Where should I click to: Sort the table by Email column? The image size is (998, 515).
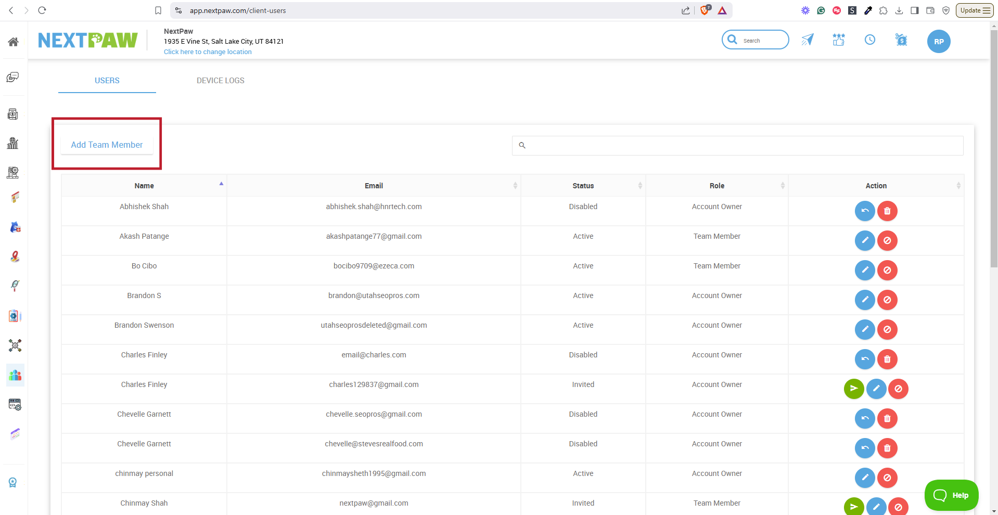pyautogui.click(x=374, y=186)
